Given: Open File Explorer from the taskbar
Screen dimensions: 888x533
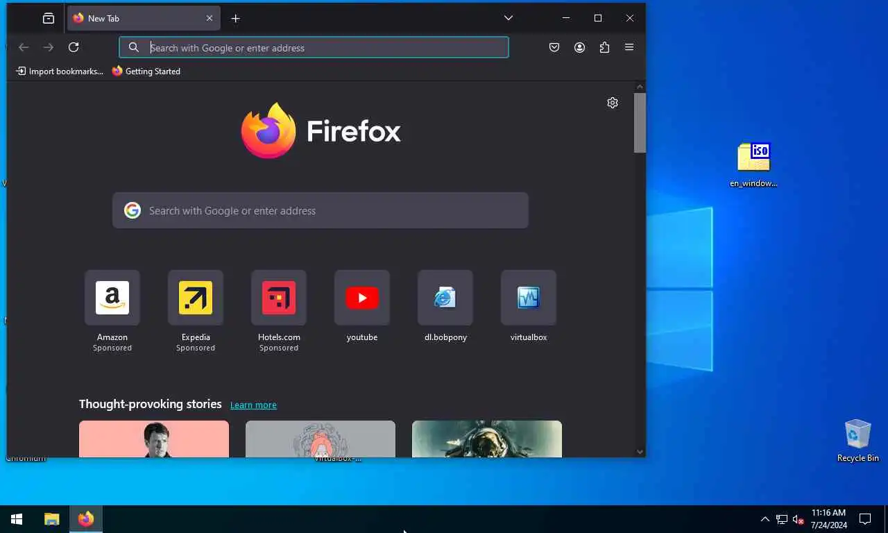Looking at the screenshot, I should [51, 519].
